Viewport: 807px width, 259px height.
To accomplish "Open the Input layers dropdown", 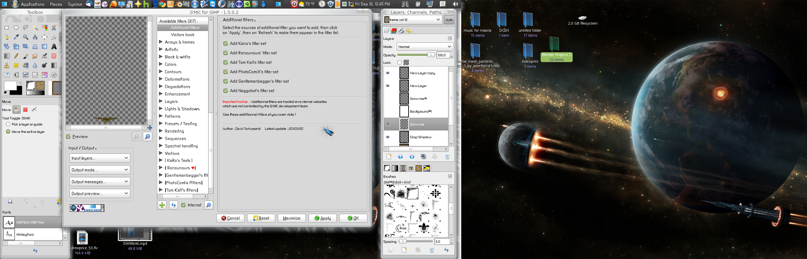I will pyautogui.click(x=100, y=158).
